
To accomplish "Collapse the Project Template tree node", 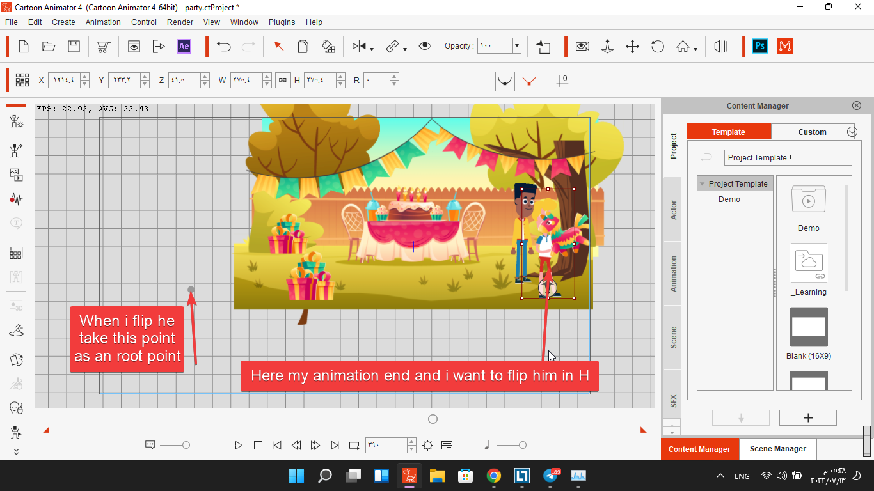I will coord(703,184).
